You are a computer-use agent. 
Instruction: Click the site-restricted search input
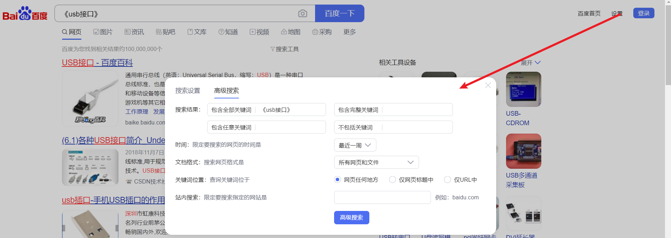382,198
